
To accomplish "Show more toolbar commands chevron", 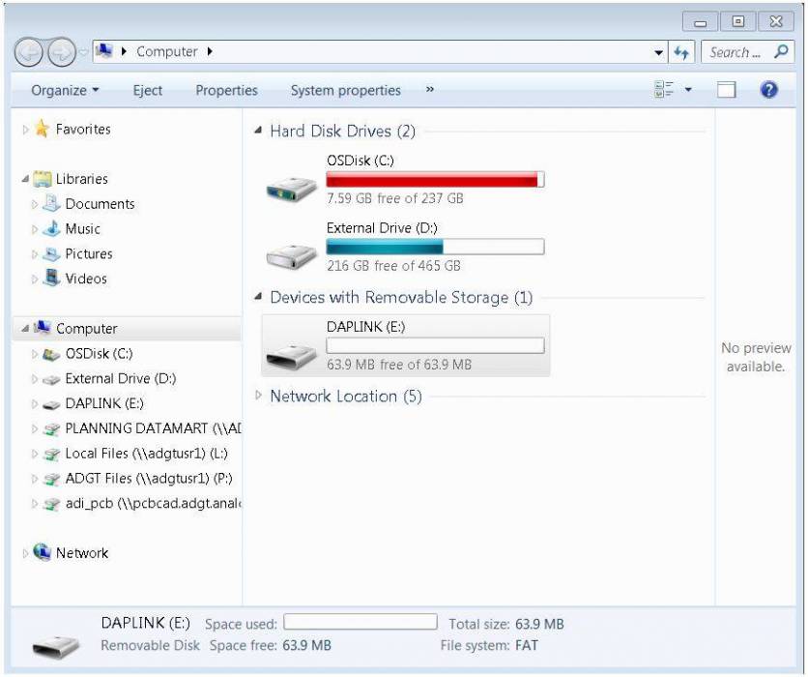I will (x=430, y=89).
